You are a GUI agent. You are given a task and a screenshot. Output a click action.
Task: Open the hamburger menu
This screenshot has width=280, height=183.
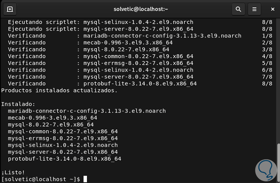[254, 9]
